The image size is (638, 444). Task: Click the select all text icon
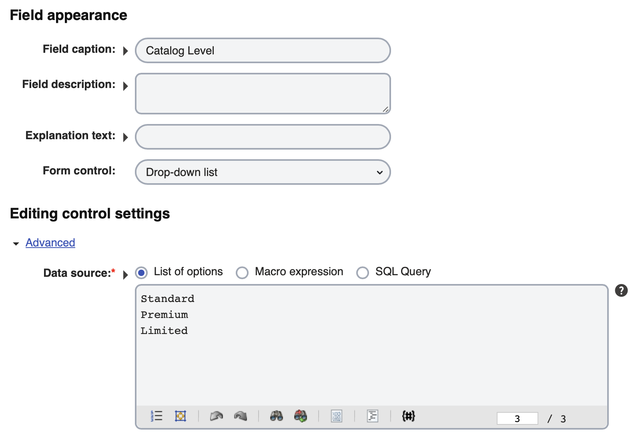click(337, 416)
